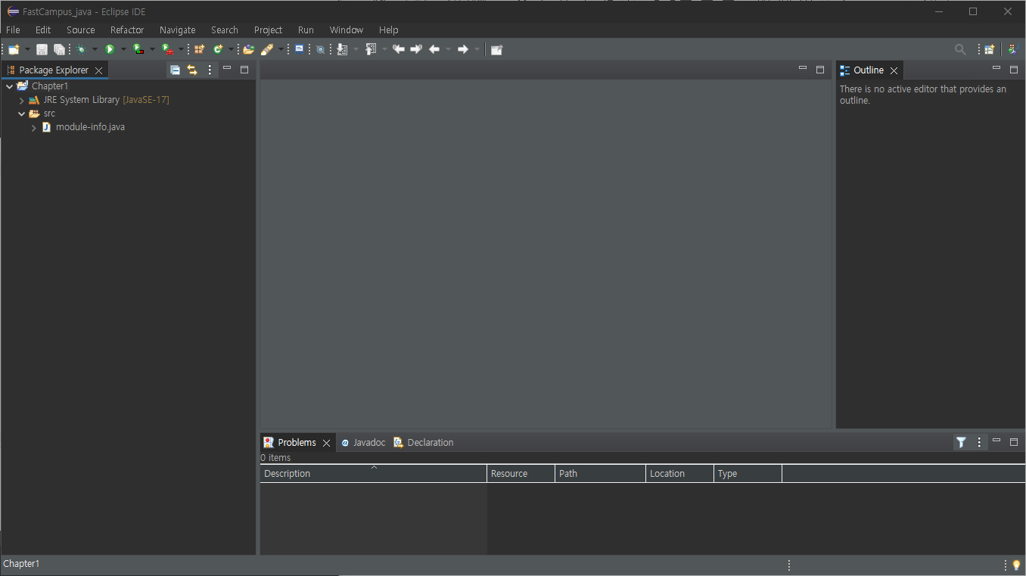Click the New Java Class icon

218,49
